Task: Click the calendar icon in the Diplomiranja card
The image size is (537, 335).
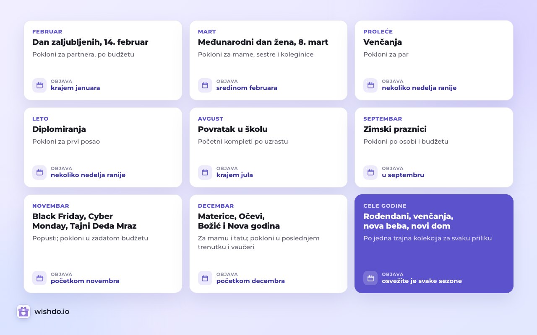Action: [x=39, y=173]
